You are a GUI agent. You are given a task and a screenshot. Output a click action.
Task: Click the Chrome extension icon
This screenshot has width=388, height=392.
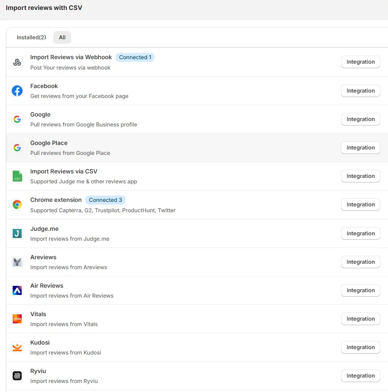[x=17, y=205]
